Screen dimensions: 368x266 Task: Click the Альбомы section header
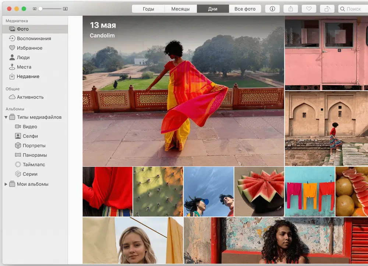(x=15, y=109)
